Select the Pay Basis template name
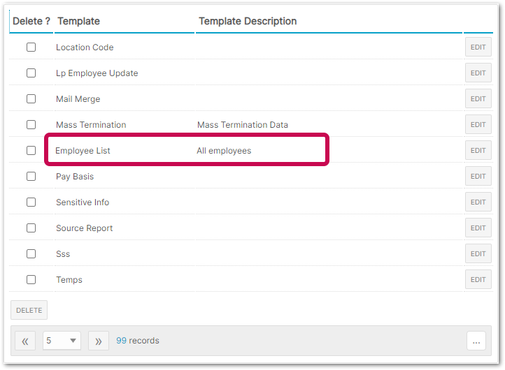 (75, 177)
